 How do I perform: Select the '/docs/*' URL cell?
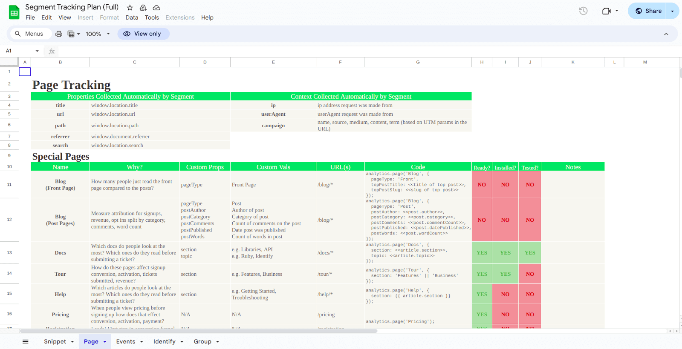340,253
